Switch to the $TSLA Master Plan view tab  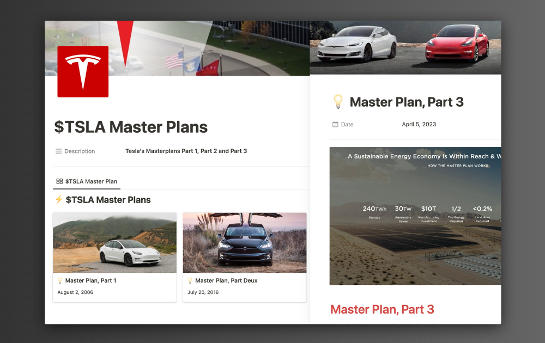[x=87, y=181]
